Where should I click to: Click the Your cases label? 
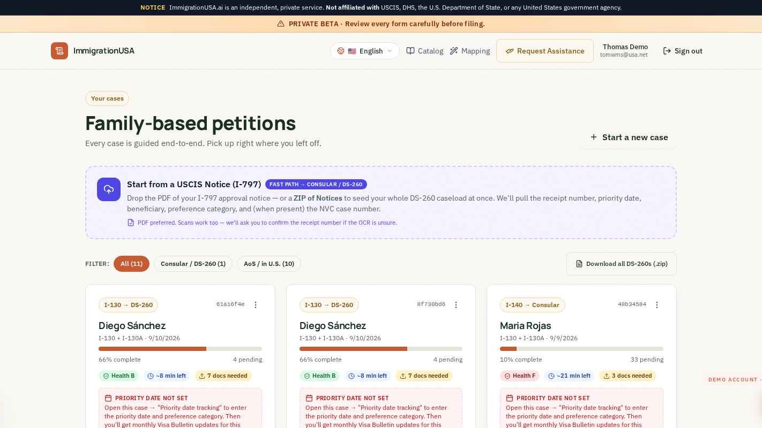pyautogui.click(x=107, y=98)
